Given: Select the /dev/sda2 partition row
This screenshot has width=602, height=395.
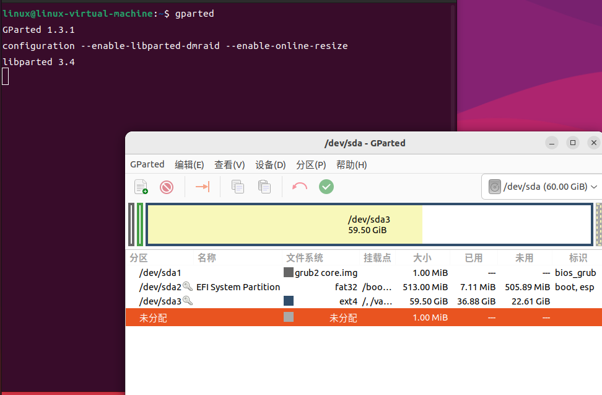Looking at the screenshot, I should 364,287.
